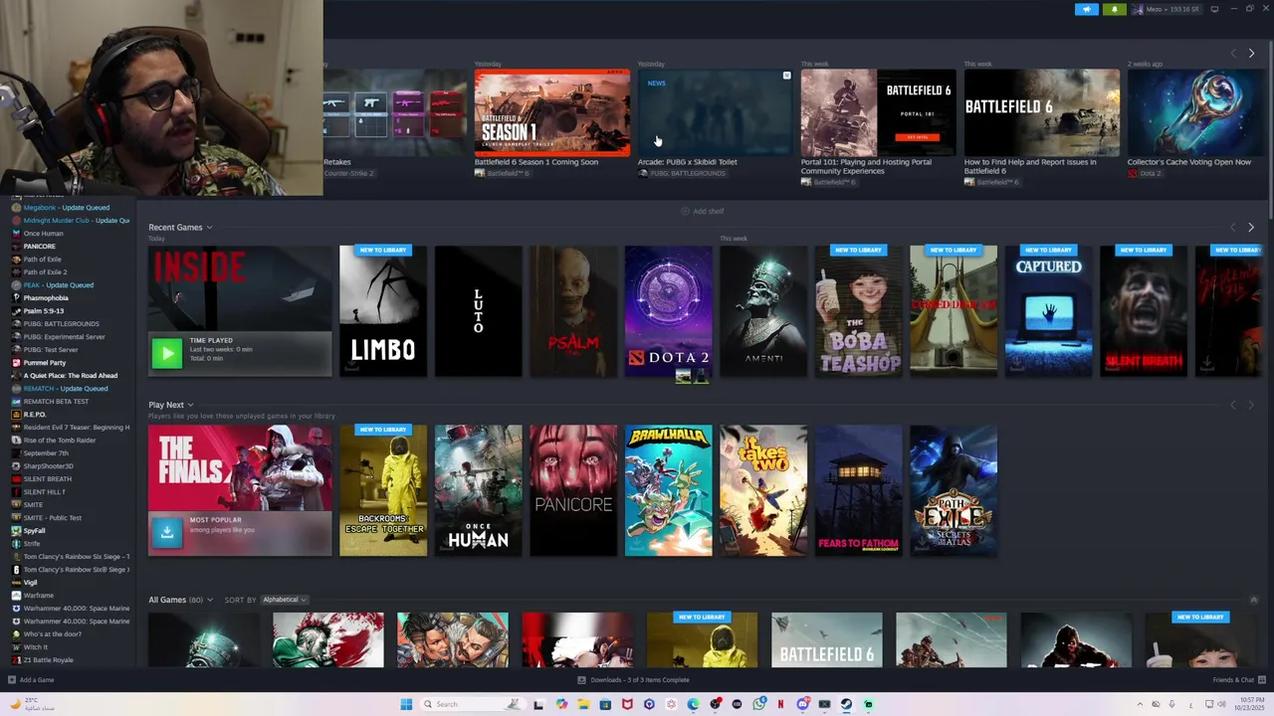Open Collector's Cache Voting Open Now link

click(1188, 162)
